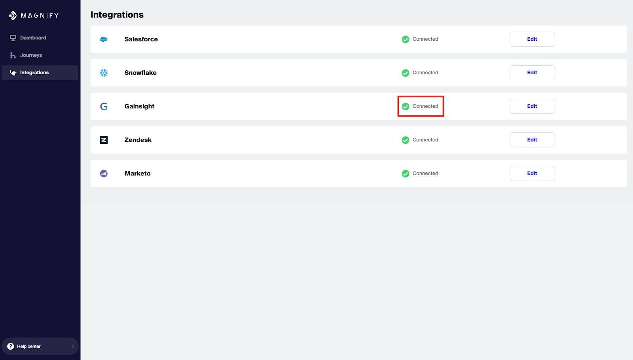Click the Gainsight Connected status label
633x360 pixels.
(x=425, y=106)
